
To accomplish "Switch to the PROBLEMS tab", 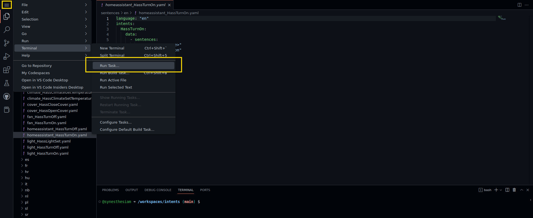I will coord(110,190).
